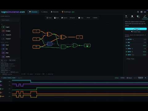Select the Or gate icon
The height and width of the screenshot is (111, 148).
[3, 49]
